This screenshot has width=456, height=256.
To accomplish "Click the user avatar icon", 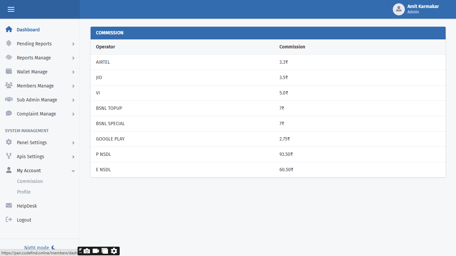I will point(399,9).
